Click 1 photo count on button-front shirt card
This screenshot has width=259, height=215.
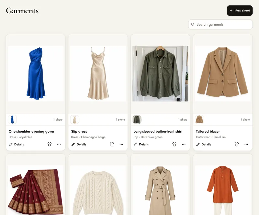coord(183,120)
